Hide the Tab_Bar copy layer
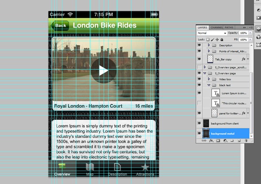The height and width of the screenshot is (184, 261). [x=199, y=59]
